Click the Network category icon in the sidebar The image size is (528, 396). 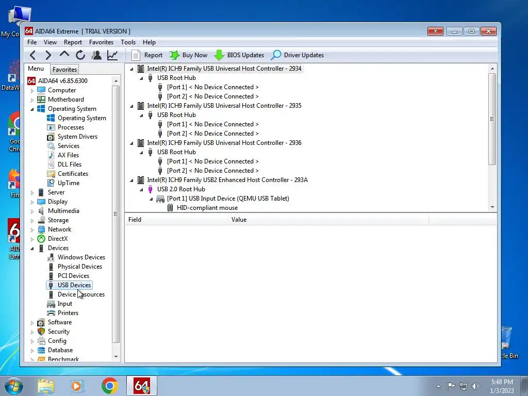click(41, 229)
